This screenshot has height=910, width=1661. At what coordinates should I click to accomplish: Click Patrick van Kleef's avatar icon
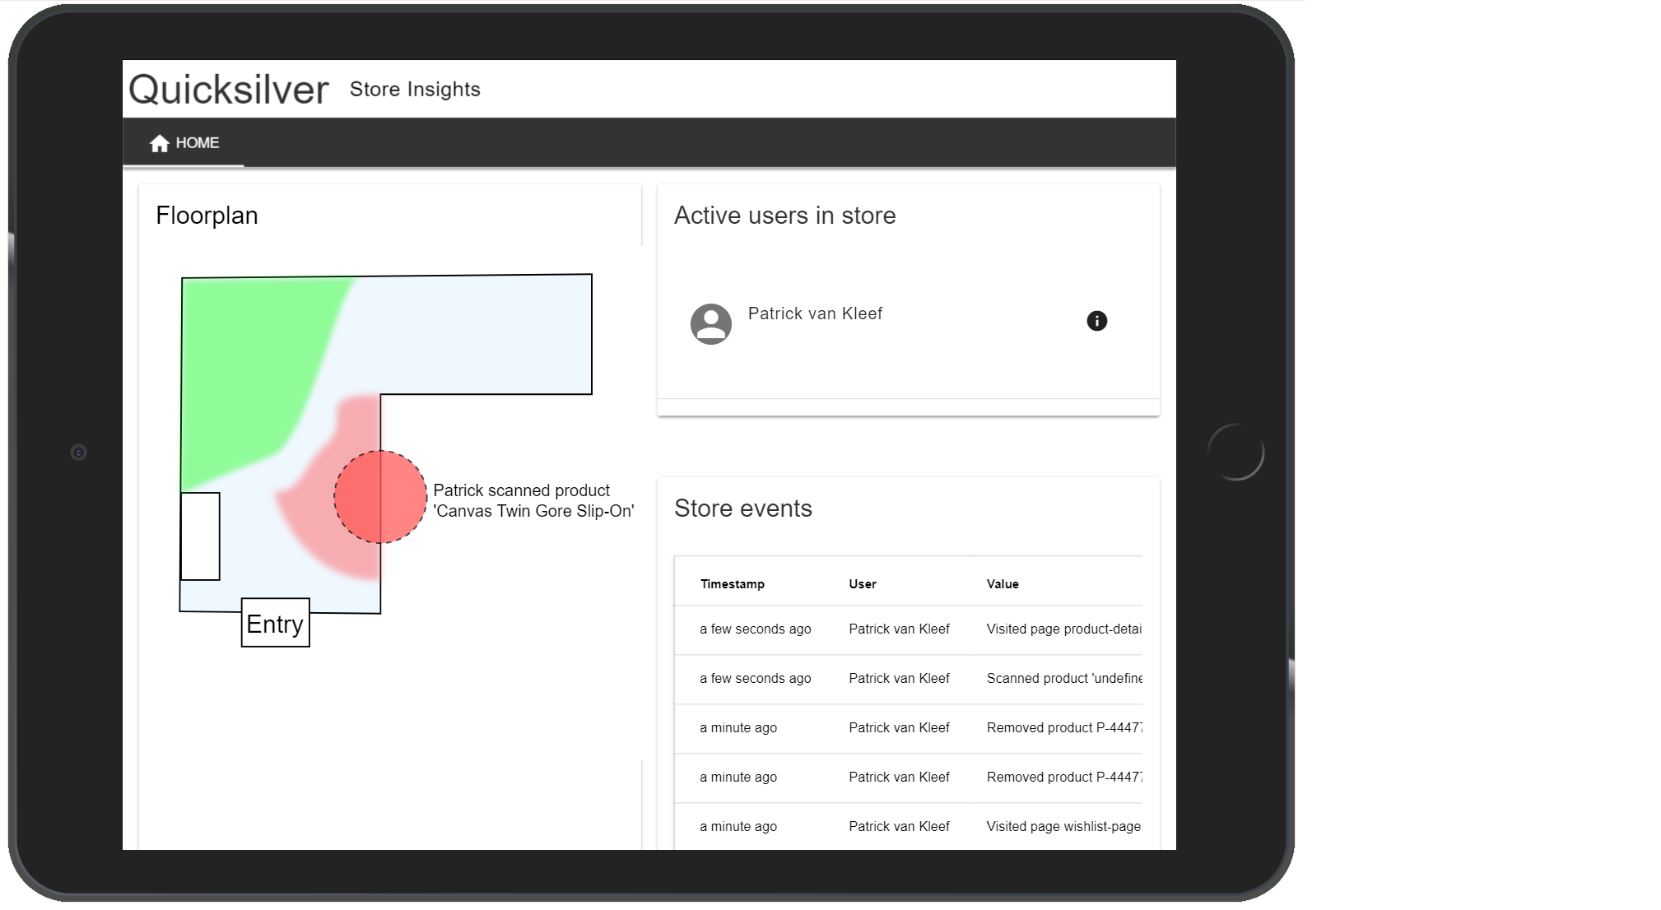click(x=711, y=324)
